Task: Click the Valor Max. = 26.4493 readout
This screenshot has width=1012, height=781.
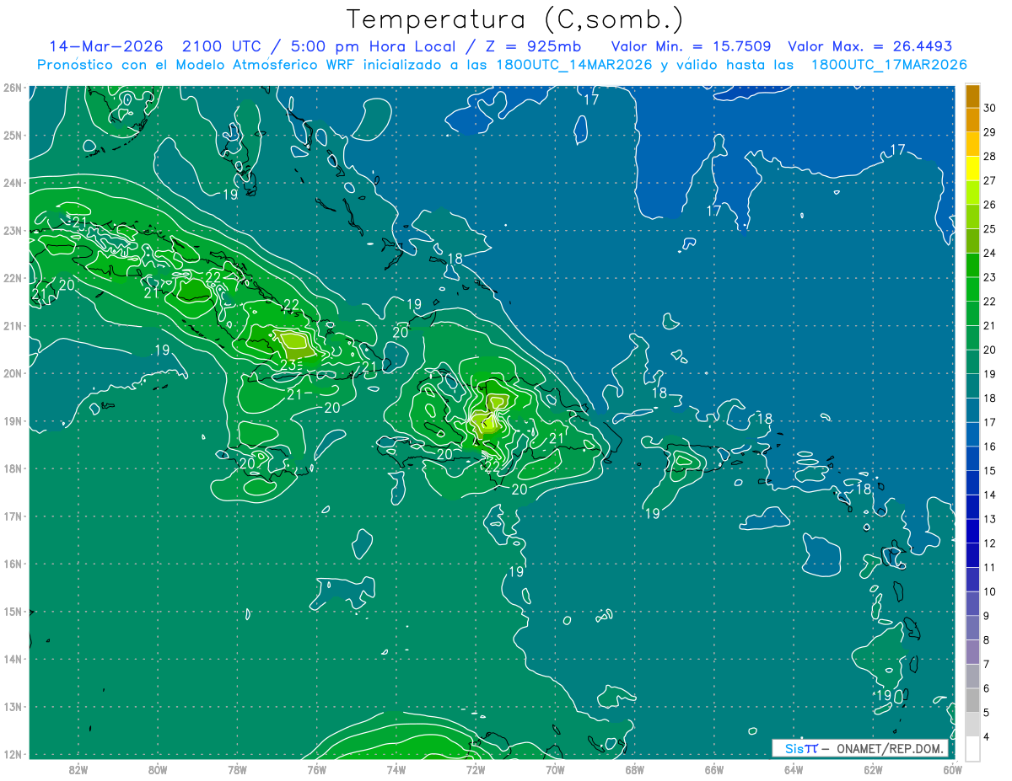Action: (x=869, y=46)
